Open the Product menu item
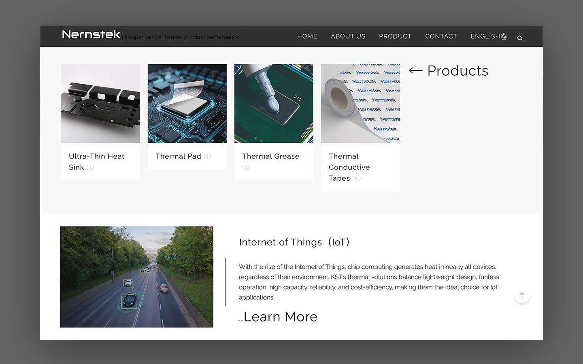 [x=395, y=36]
